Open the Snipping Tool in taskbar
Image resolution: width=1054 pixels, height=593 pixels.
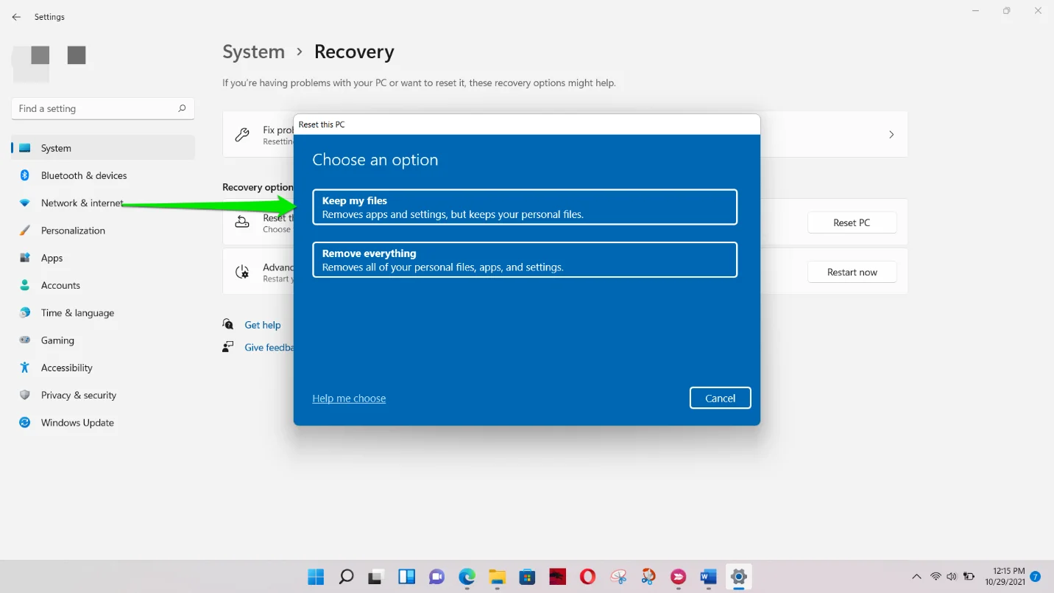pyautogui.click(x=618, y=576)
